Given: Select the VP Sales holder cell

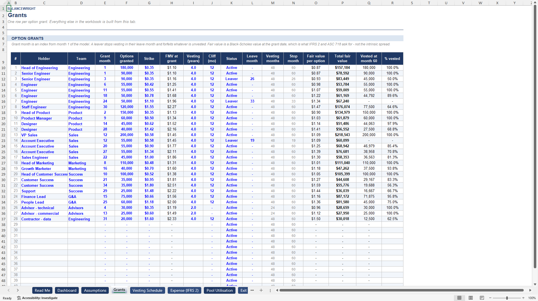Looking at the screenshot, I should 44,135.
